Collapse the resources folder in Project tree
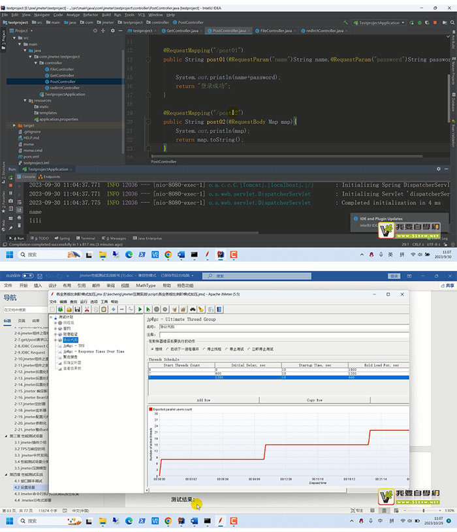Image resolution: width=457 pixels, height=532 pixels. tap(25, 101)
